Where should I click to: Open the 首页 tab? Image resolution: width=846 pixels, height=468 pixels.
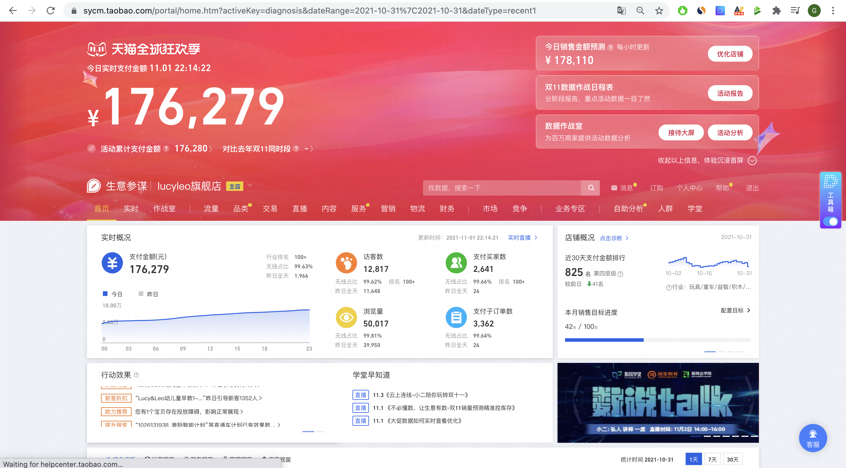[101, 208]
